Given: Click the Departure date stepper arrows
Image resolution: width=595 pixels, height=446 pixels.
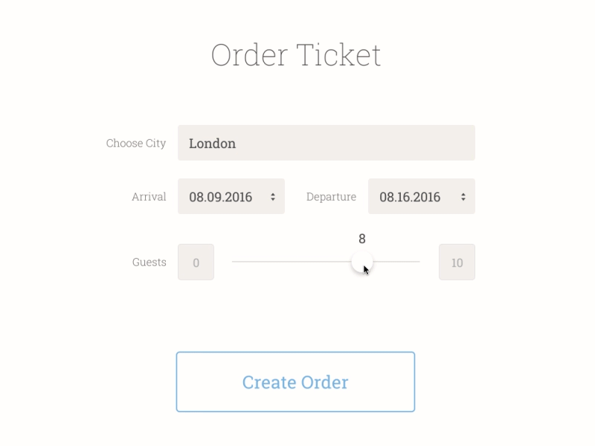Looking at the screenshot, I should click(x=463, y=196).
